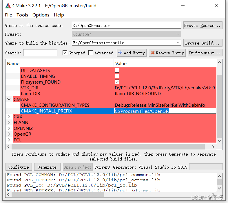Click the Browse Build button
Image resolution: width=228 pixels, height=203 pixels.
click(203, 43)
